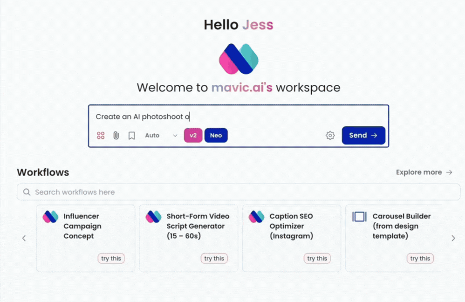Screen dimensions: 465x302
Task: Open the apps grid icon in prompt box
Action: (101, 136)
